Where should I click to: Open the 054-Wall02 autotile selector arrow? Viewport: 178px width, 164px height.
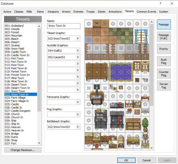click(78, 50)
